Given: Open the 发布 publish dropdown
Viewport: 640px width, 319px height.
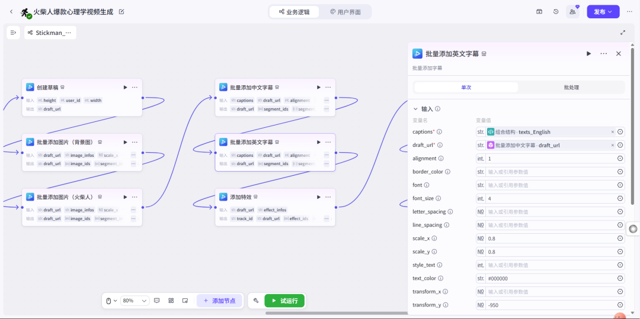Looking at the screenshot, I should tap(603, 12).
